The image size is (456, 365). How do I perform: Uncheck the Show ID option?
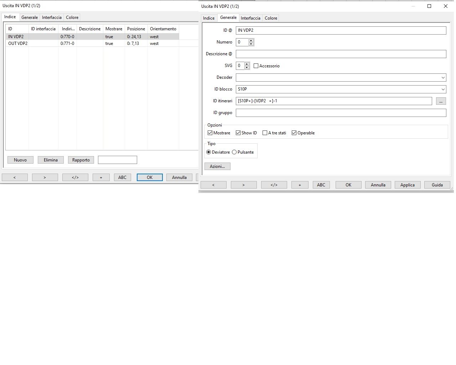[x=238, y=133]
